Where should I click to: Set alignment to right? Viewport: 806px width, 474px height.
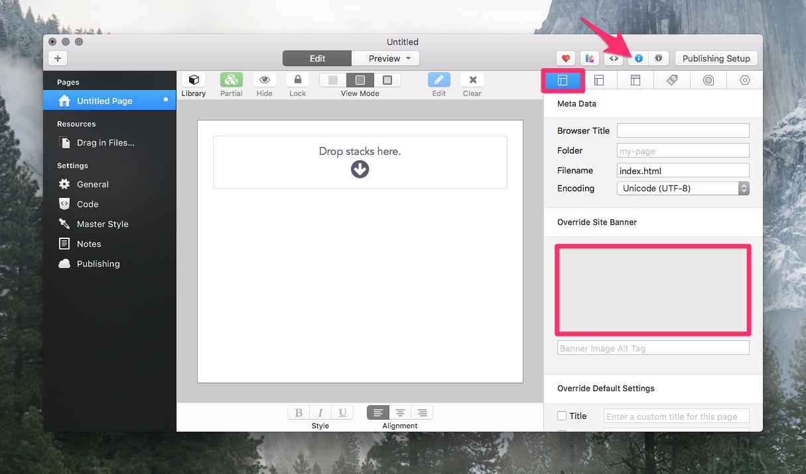tap(422, 412)
